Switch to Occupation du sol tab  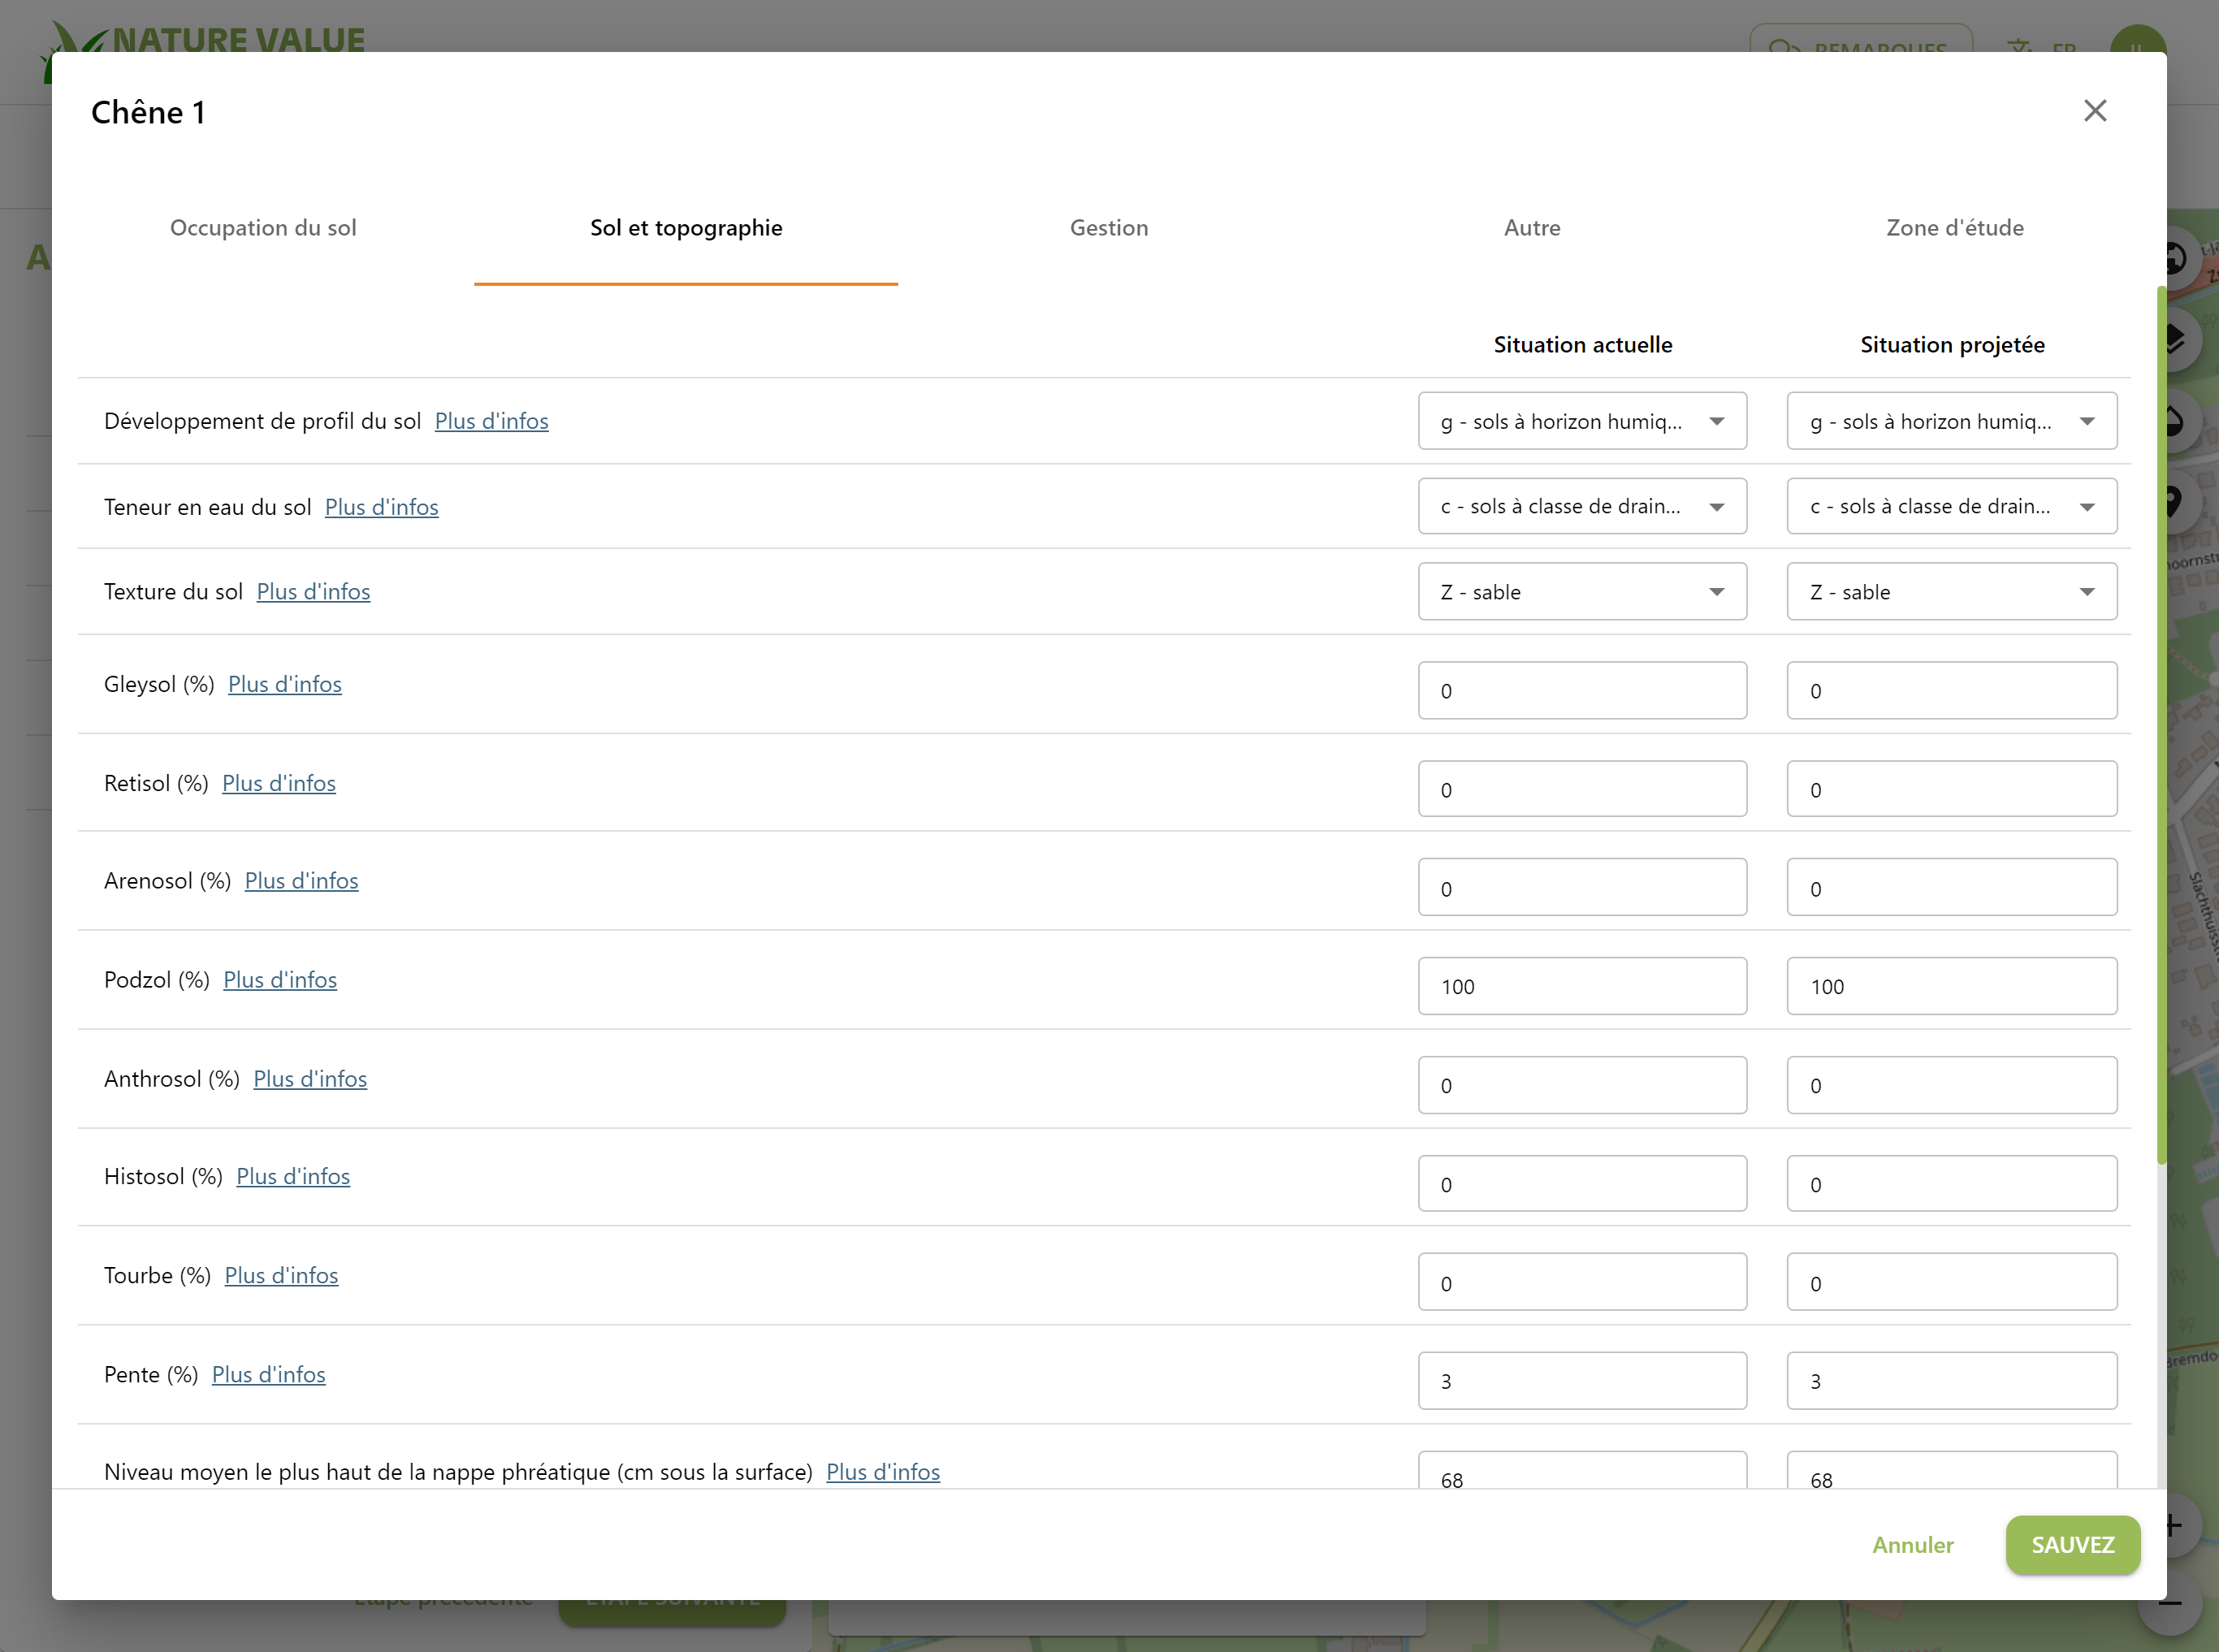coord(263,228)
